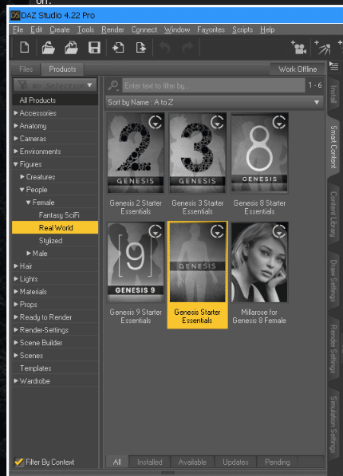Expand the Cameras category
Image resolution: width=343 pixels, height=476 pixels.
[16, 139]
